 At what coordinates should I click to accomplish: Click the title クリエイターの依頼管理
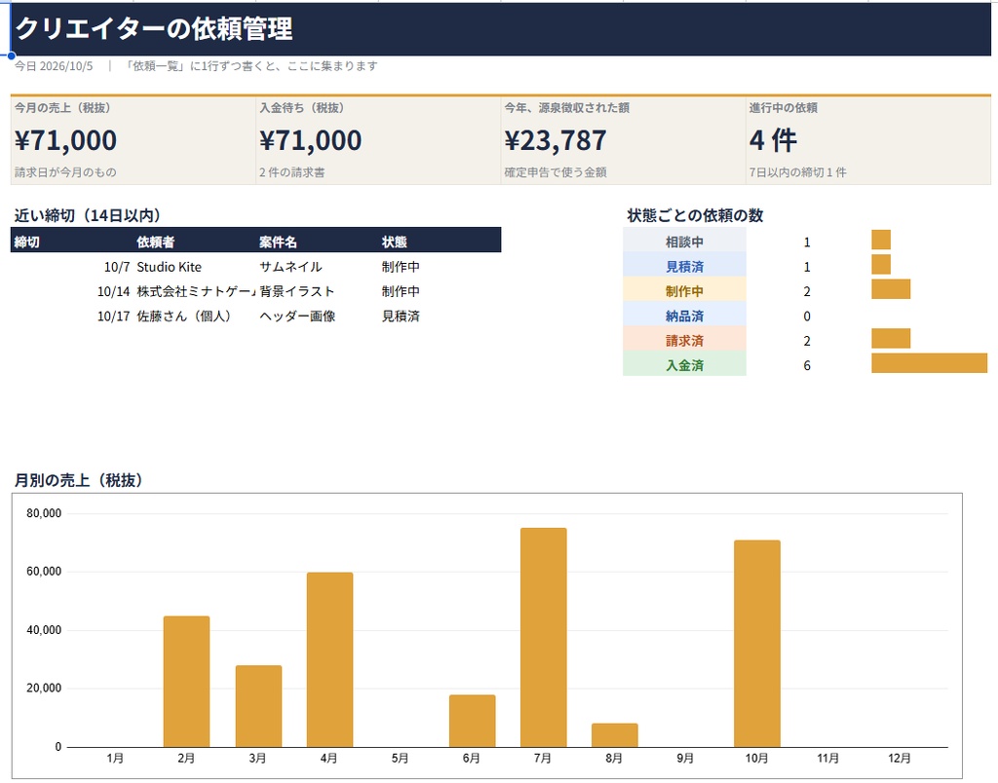(x=153, y=28)
